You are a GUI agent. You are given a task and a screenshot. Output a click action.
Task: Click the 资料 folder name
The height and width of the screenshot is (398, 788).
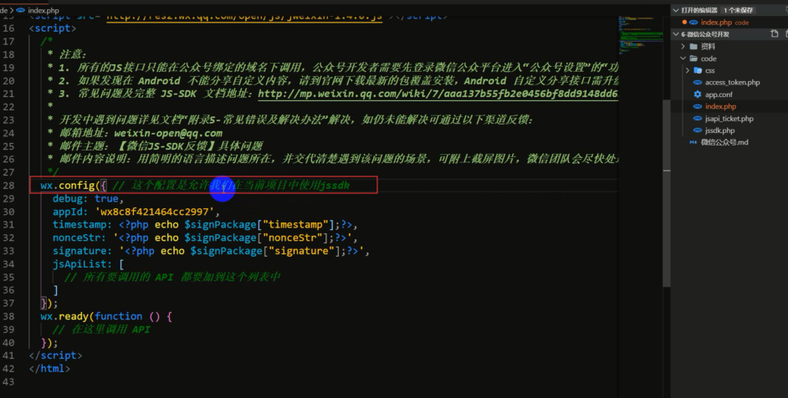708,46
